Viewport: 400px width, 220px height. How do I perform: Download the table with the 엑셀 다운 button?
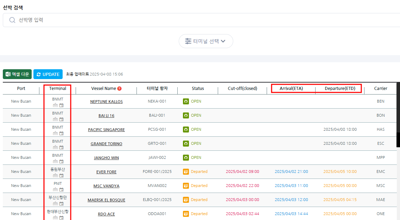point(17,74)
